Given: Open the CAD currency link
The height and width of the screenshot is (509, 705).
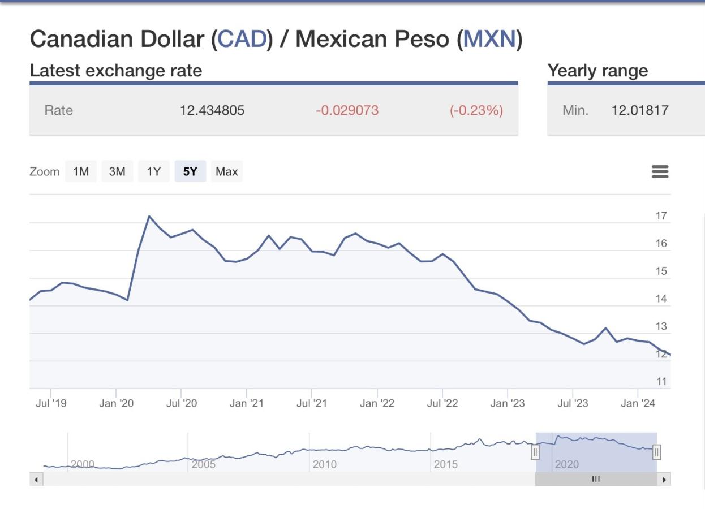Looking at the screenshot, I should 242,39.
